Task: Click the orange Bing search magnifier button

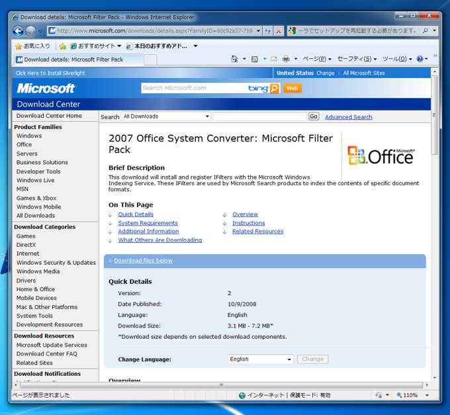Action: click(275, 88)
